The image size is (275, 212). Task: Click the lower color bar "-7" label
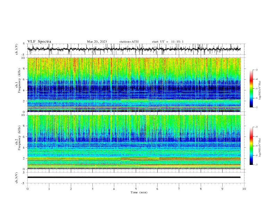(x=256, y=165)
